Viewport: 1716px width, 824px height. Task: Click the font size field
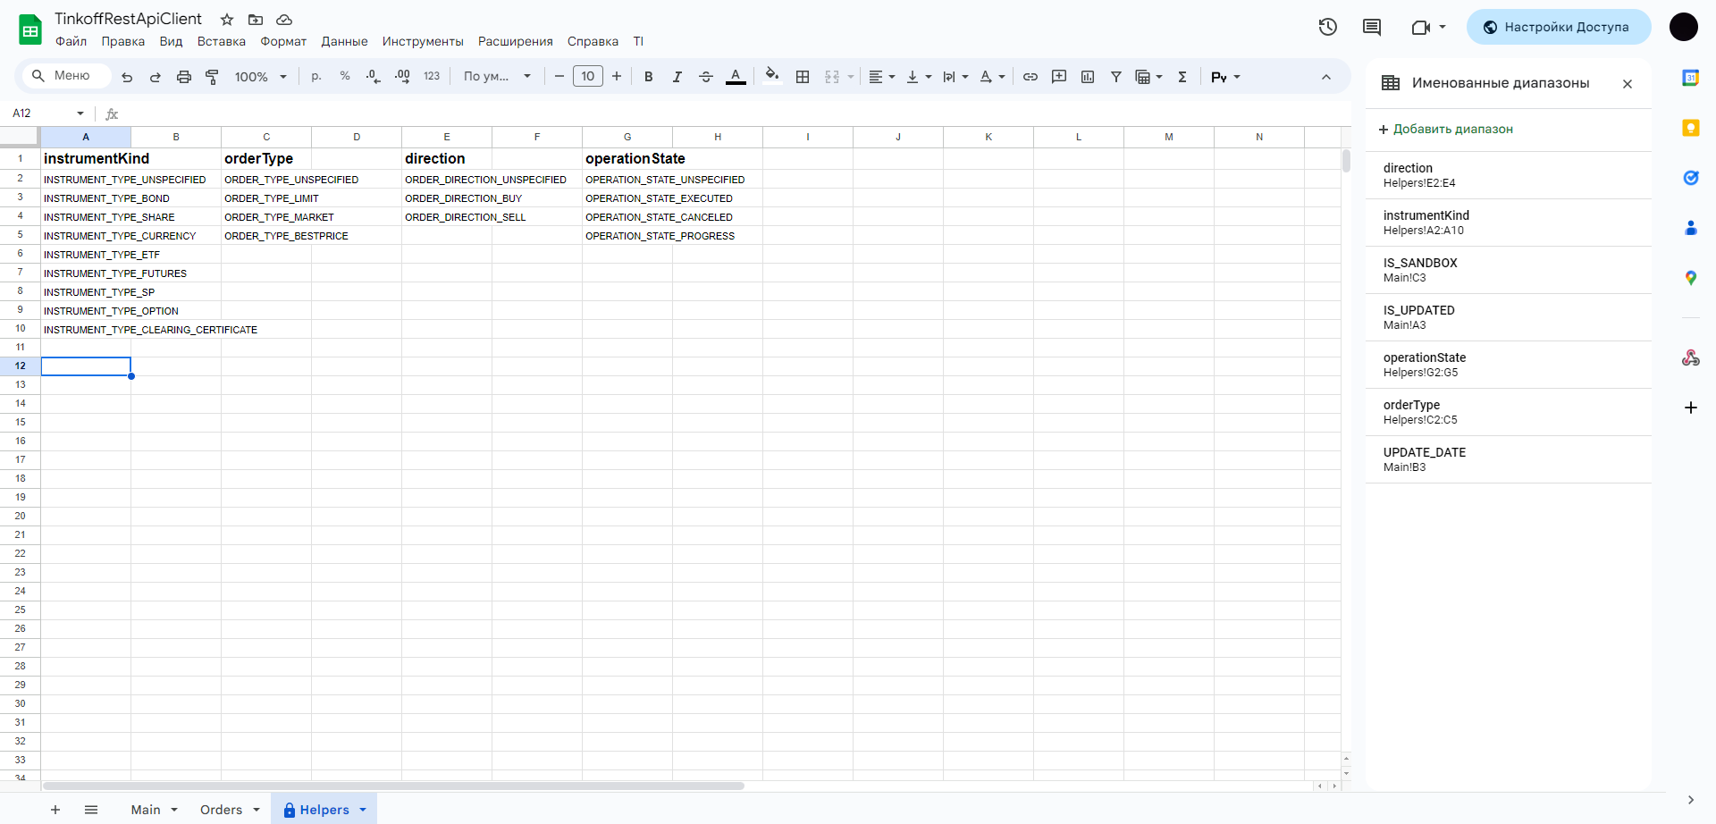tap(588, 77)
